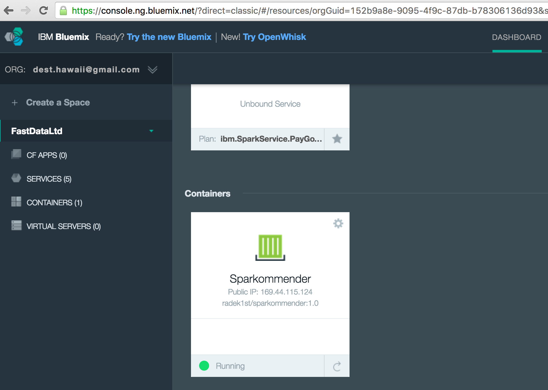Follow the Try OpenWhisk link
Viewport: 548px width, 390px height.
click(275, 37)
